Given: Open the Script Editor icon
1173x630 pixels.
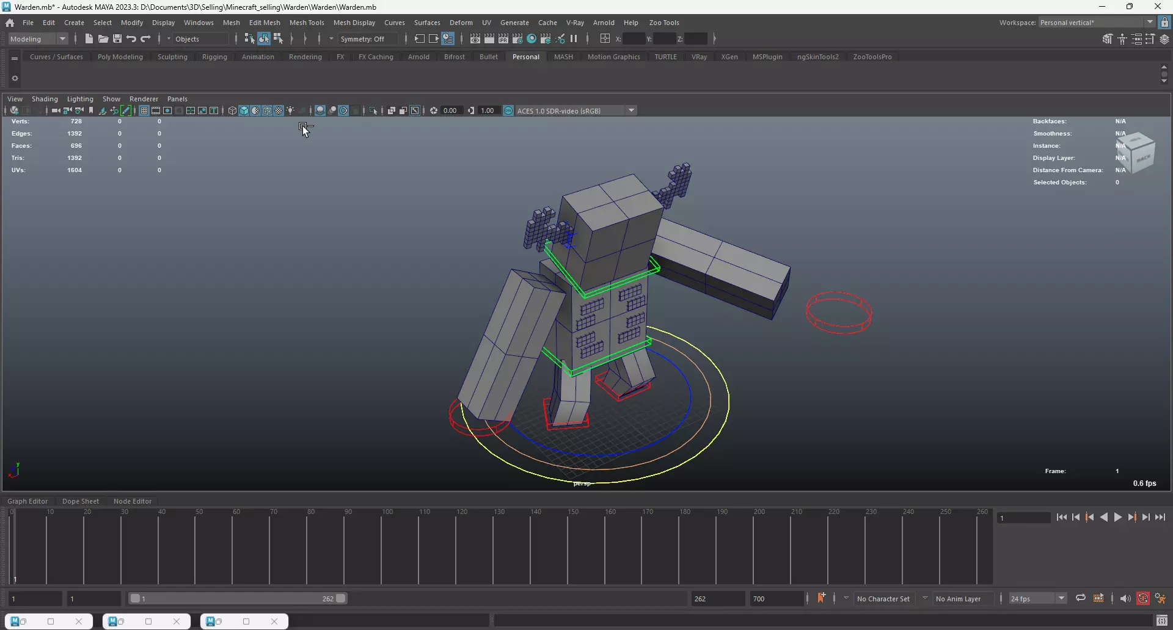Looking at the screenshot, I should pos(1162,621).
